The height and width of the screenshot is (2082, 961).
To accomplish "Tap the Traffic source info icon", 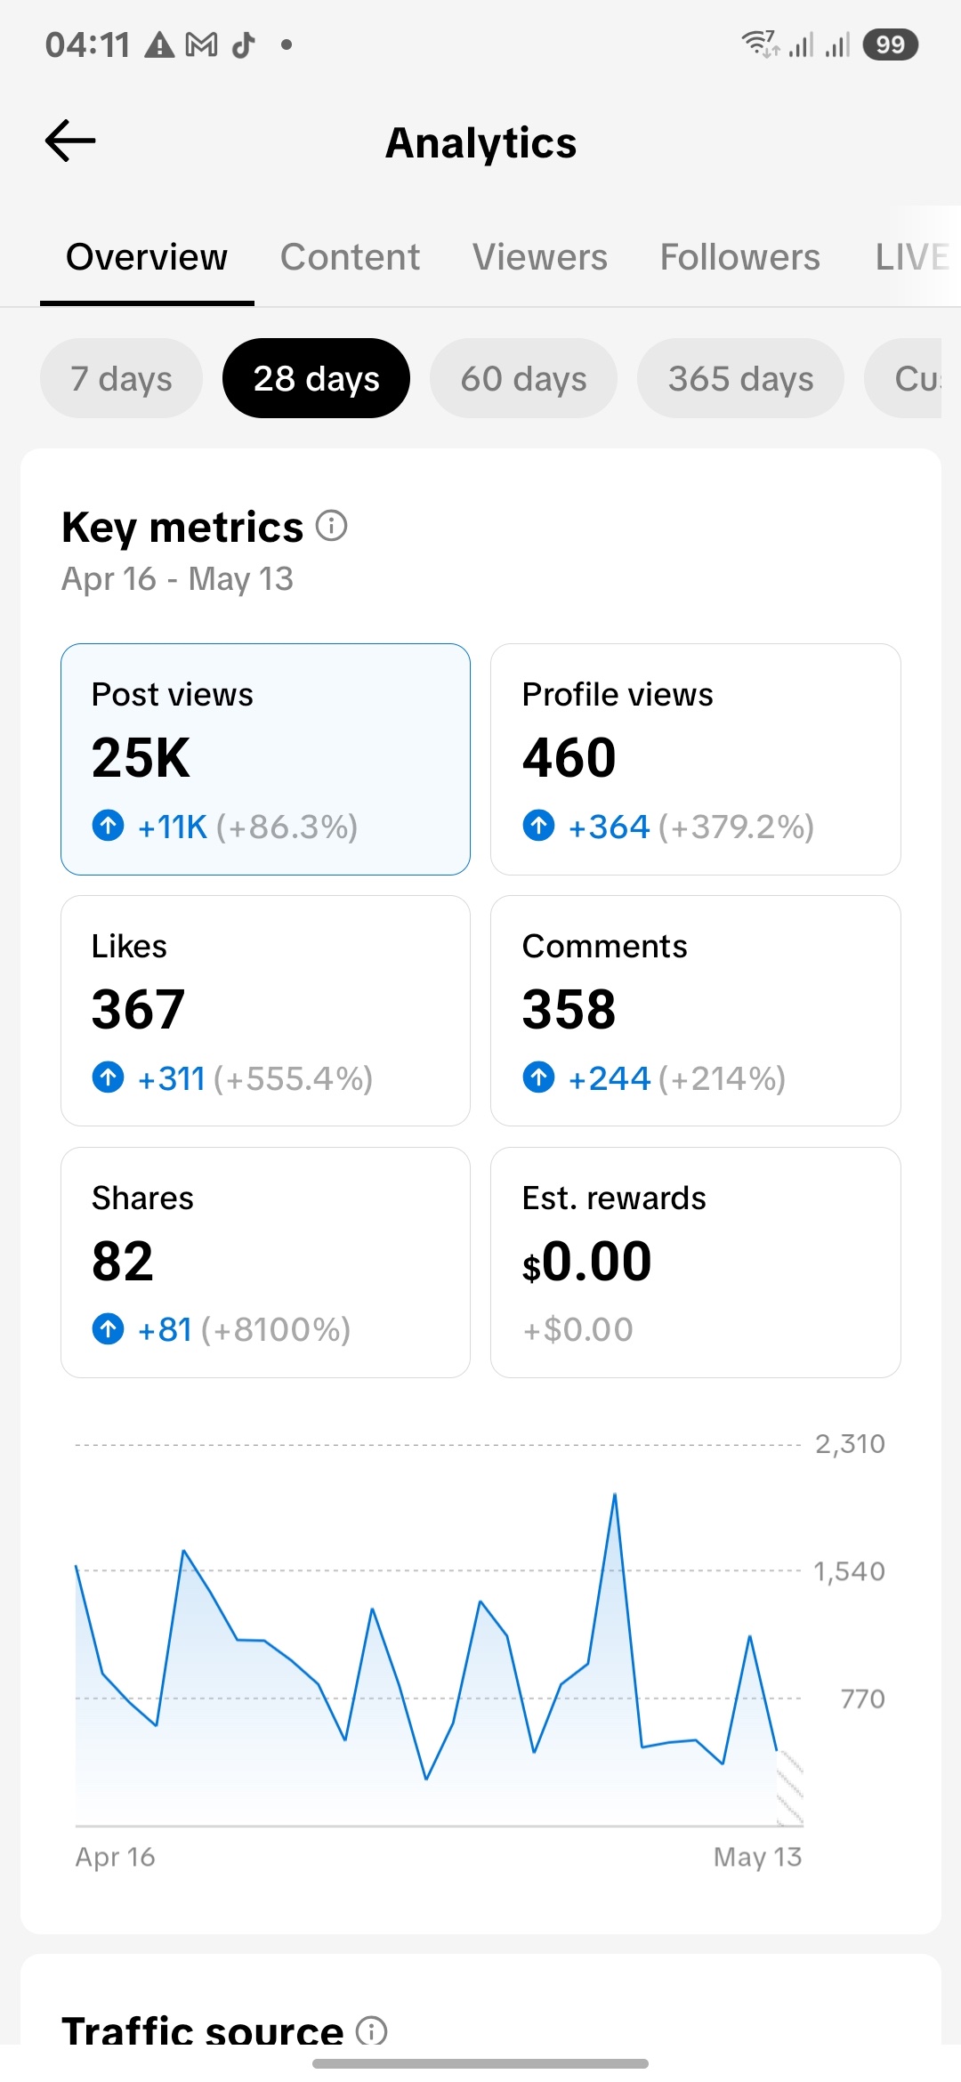I will tap(371, 2030).
